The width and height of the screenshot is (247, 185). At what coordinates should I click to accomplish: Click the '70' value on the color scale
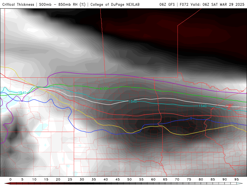coord(177,179)
